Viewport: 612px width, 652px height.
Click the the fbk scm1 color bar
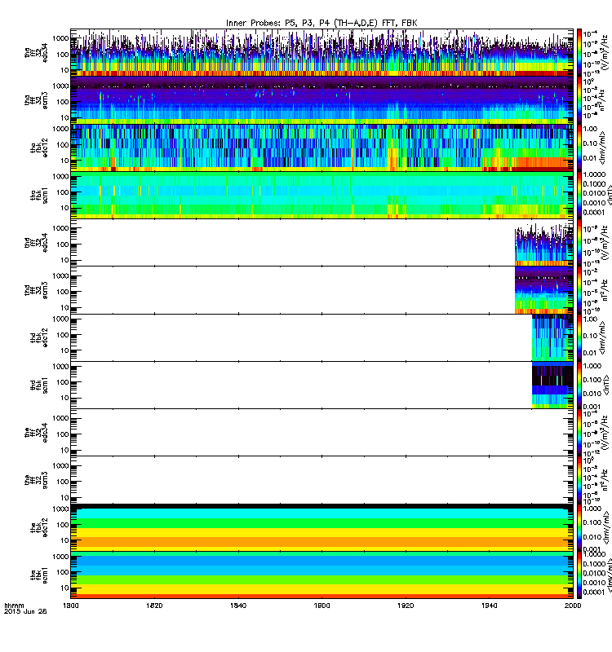click(579, 575)
